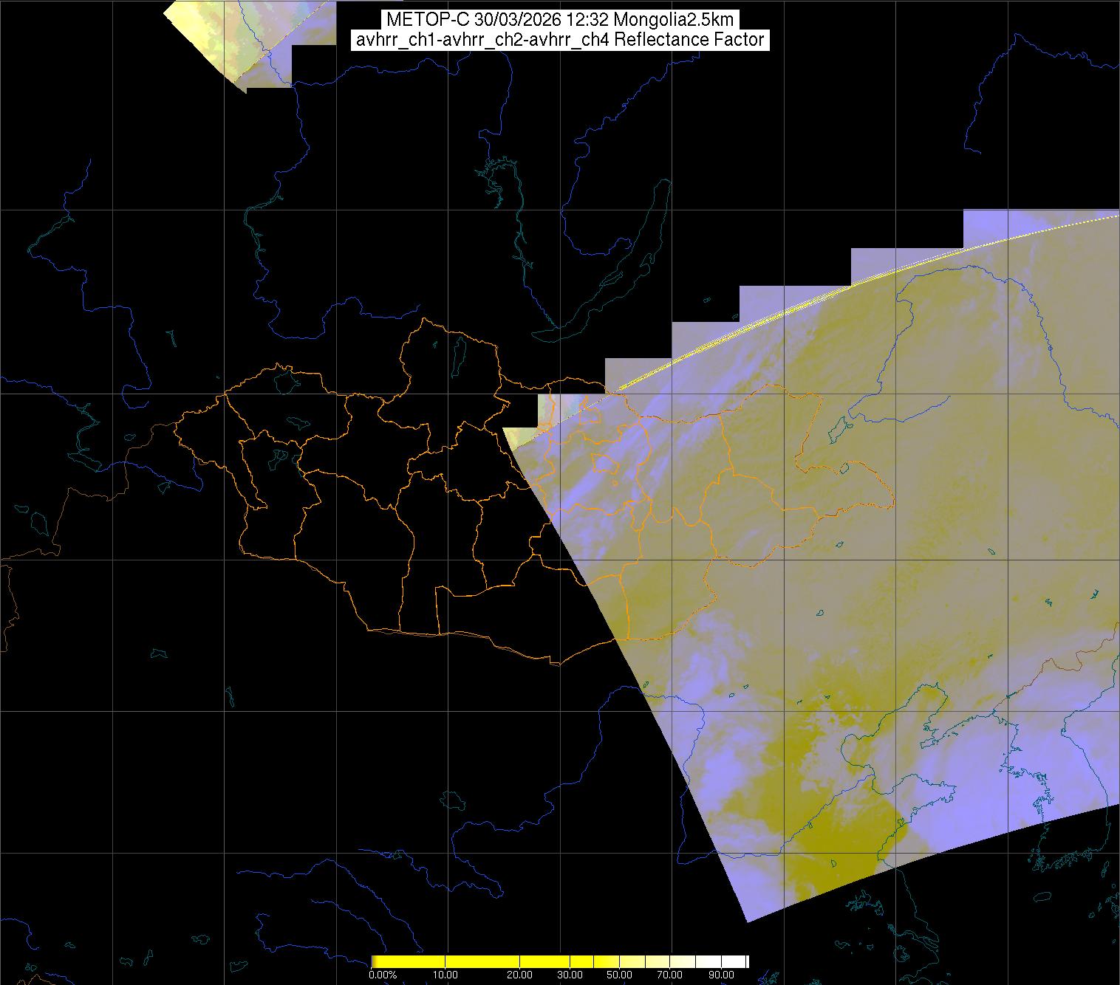Click the 20.00 tick label on legend
The width and height of the screenshot is (1120, 985).
coord(519,975)
